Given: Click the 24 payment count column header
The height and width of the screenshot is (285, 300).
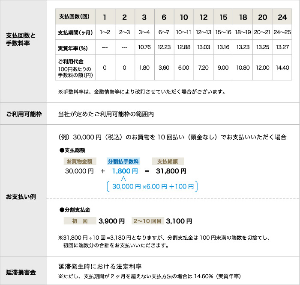Looking at the screenshot, I should [x=282, y=18].
